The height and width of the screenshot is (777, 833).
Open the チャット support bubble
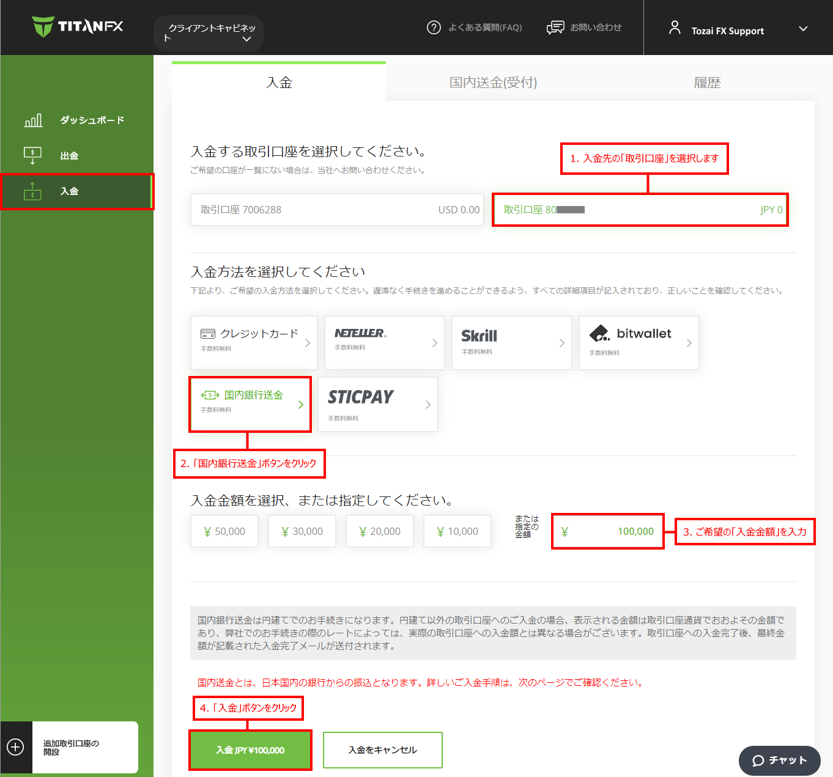779,760
